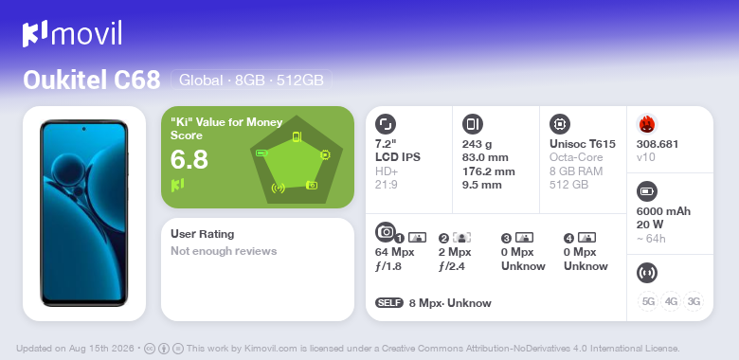Screen dimensions: 739x360
Task: Click the Global 8GB 512GB variant pill
Action: 251,81
